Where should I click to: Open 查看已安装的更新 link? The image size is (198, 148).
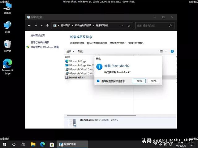pos(40,42)
